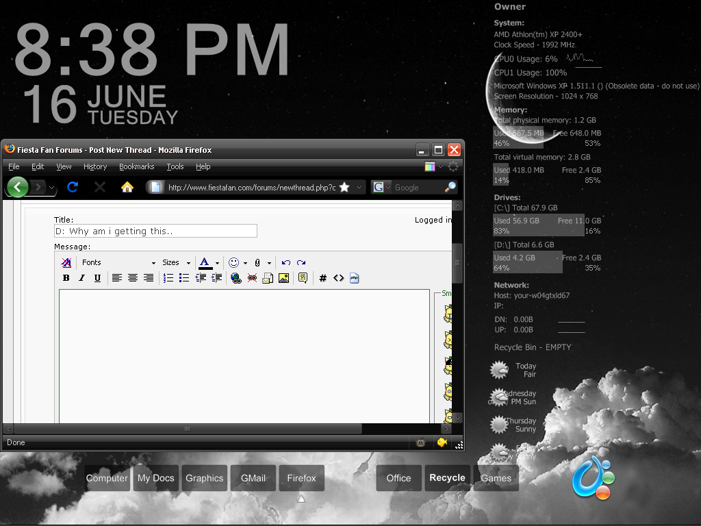The height and width of the screenshot is (526, 701).
Task: Undo the last edit in message editor
Action: (x=286, y=262)
